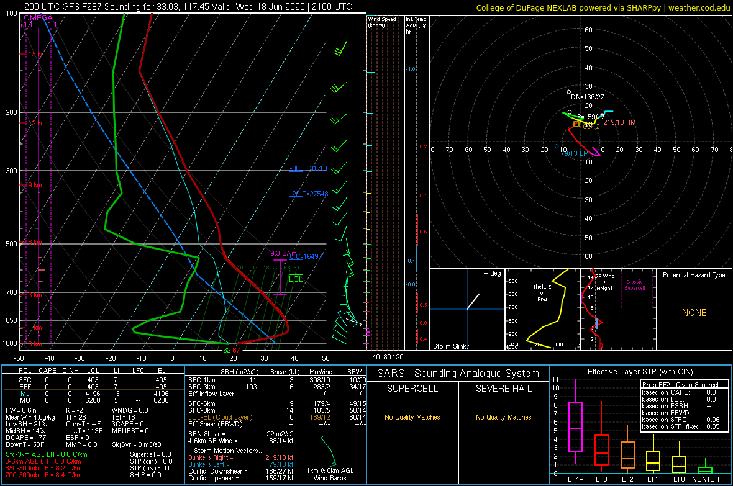The width and height of the screenshot is (733, 486).
Task: Click No Quality Matches under SEVERE HAIL
Action: pos(503,417)
